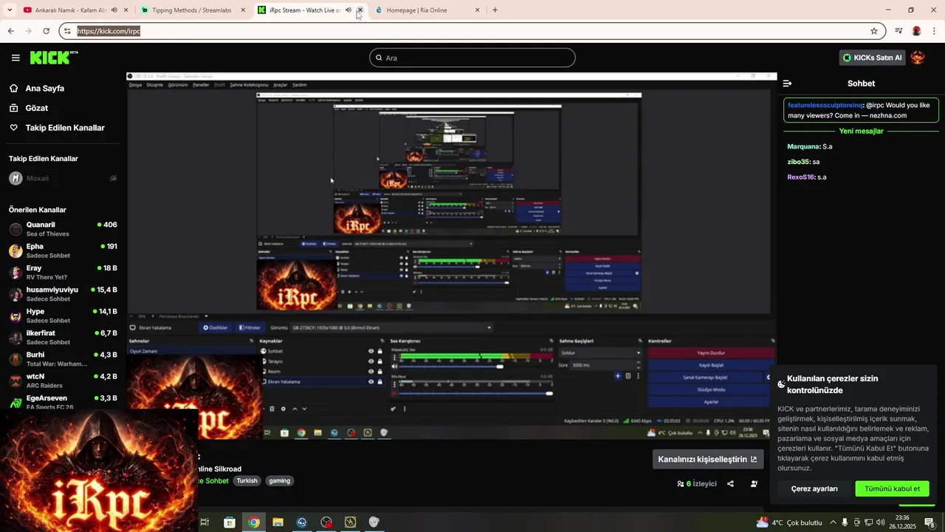
Task: Mute desktop audio speaker icon in streamed OBS
Action: 394,366
